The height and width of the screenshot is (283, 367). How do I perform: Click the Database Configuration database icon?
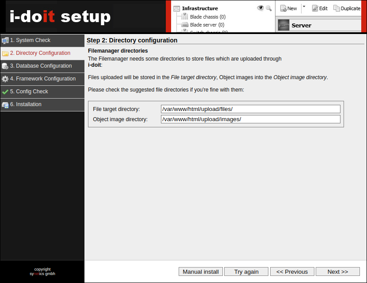pyautogui.click(x=5, y=66)
